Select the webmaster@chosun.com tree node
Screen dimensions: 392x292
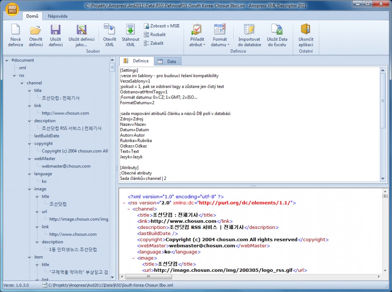point(65,166)
